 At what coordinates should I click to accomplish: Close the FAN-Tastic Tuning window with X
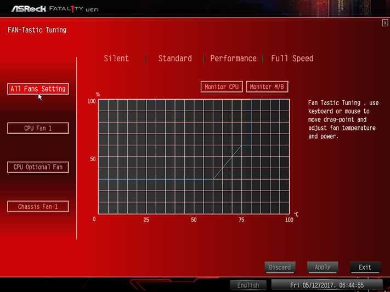pyautogui.click(x=385, y=23)
